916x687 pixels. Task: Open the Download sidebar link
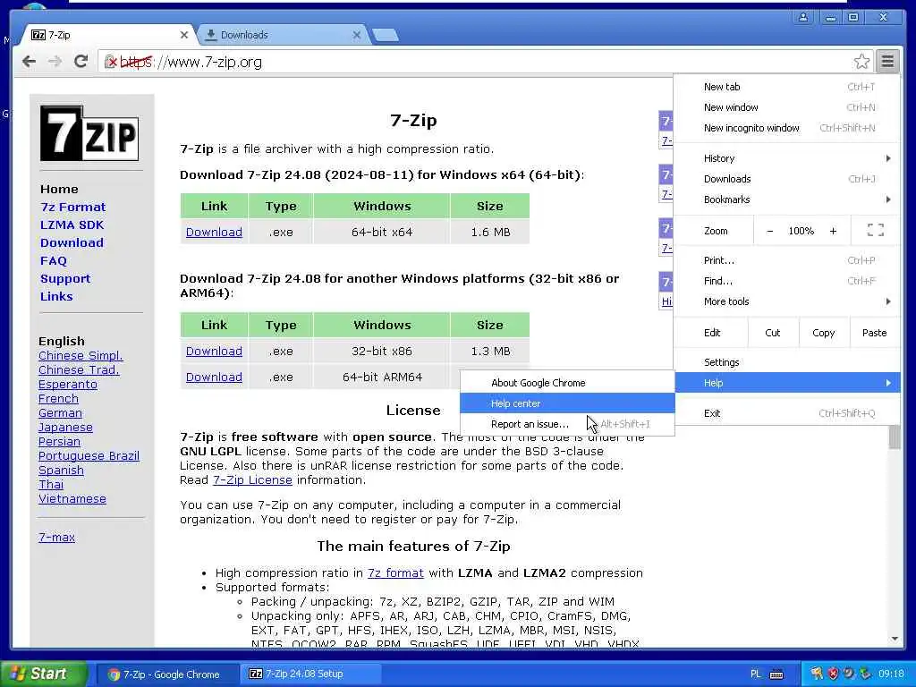coord(72,242)
